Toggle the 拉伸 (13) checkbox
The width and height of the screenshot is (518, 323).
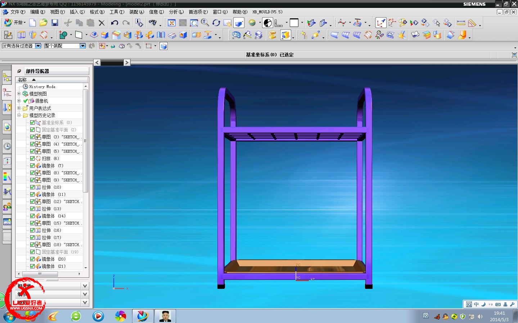tap(32, 209)
